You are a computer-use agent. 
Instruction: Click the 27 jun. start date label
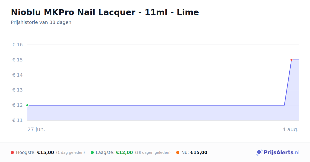click(36, 129)
